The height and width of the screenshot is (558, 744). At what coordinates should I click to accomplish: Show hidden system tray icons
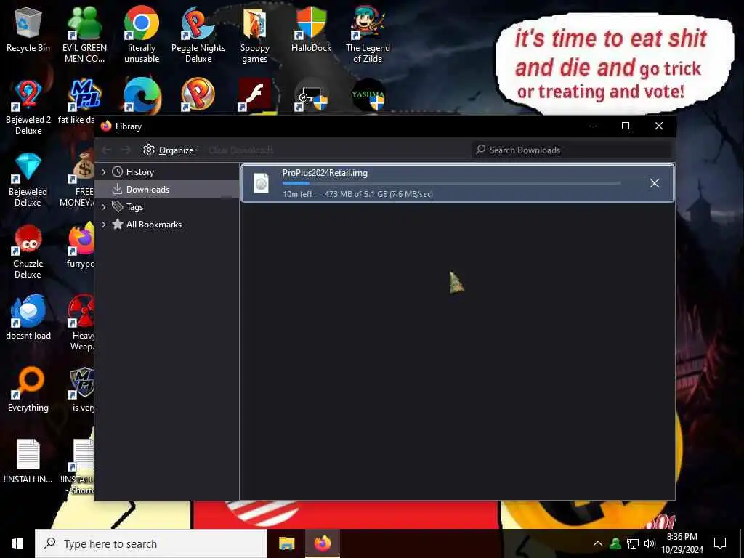coord(598,543)
